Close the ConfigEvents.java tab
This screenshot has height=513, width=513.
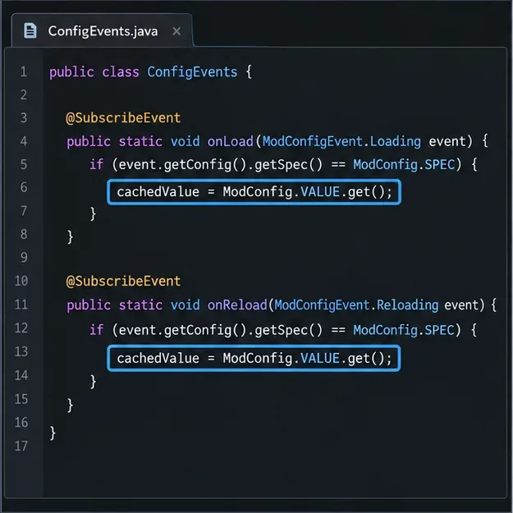(x=176, y=31)
